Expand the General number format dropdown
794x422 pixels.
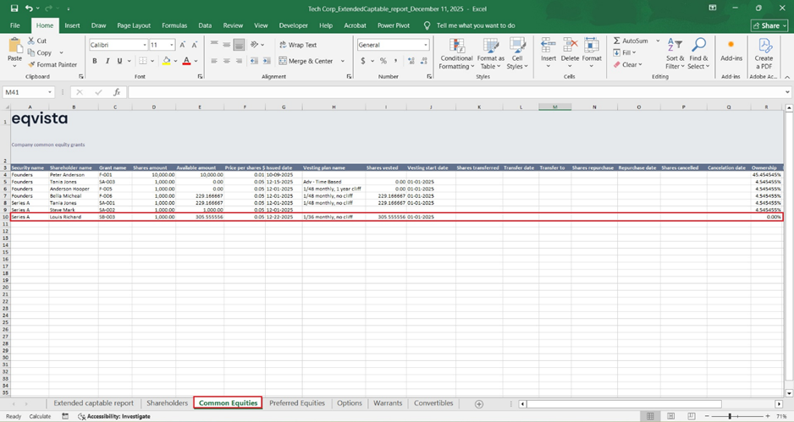pyautogui.click(x=424, y=45)
